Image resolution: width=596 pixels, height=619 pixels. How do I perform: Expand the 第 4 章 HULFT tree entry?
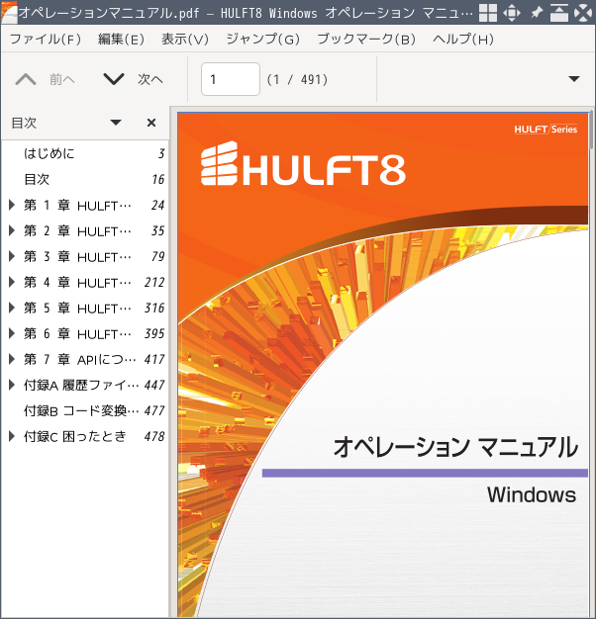12,282
